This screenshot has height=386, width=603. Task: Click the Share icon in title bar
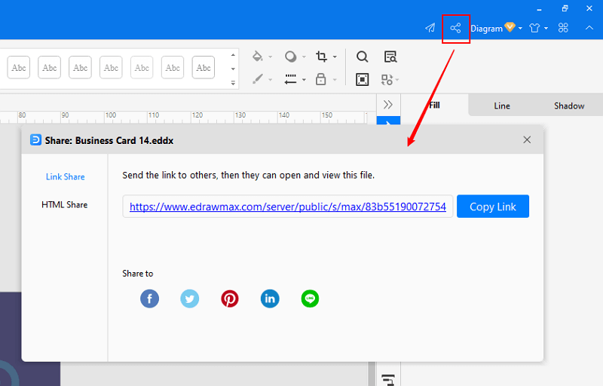[455, 28]
